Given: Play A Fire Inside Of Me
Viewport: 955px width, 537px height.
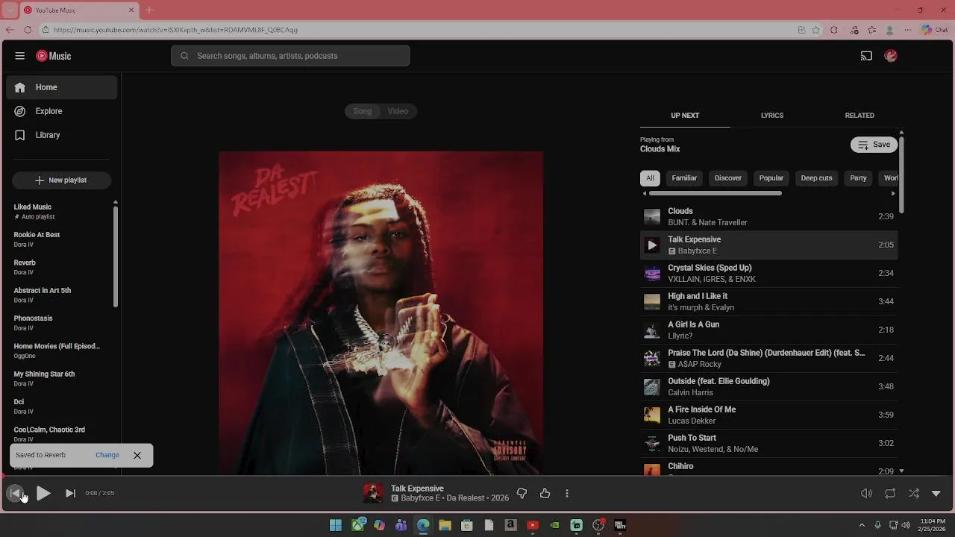Looking at the screenshot, I should (x=768, y=415).
